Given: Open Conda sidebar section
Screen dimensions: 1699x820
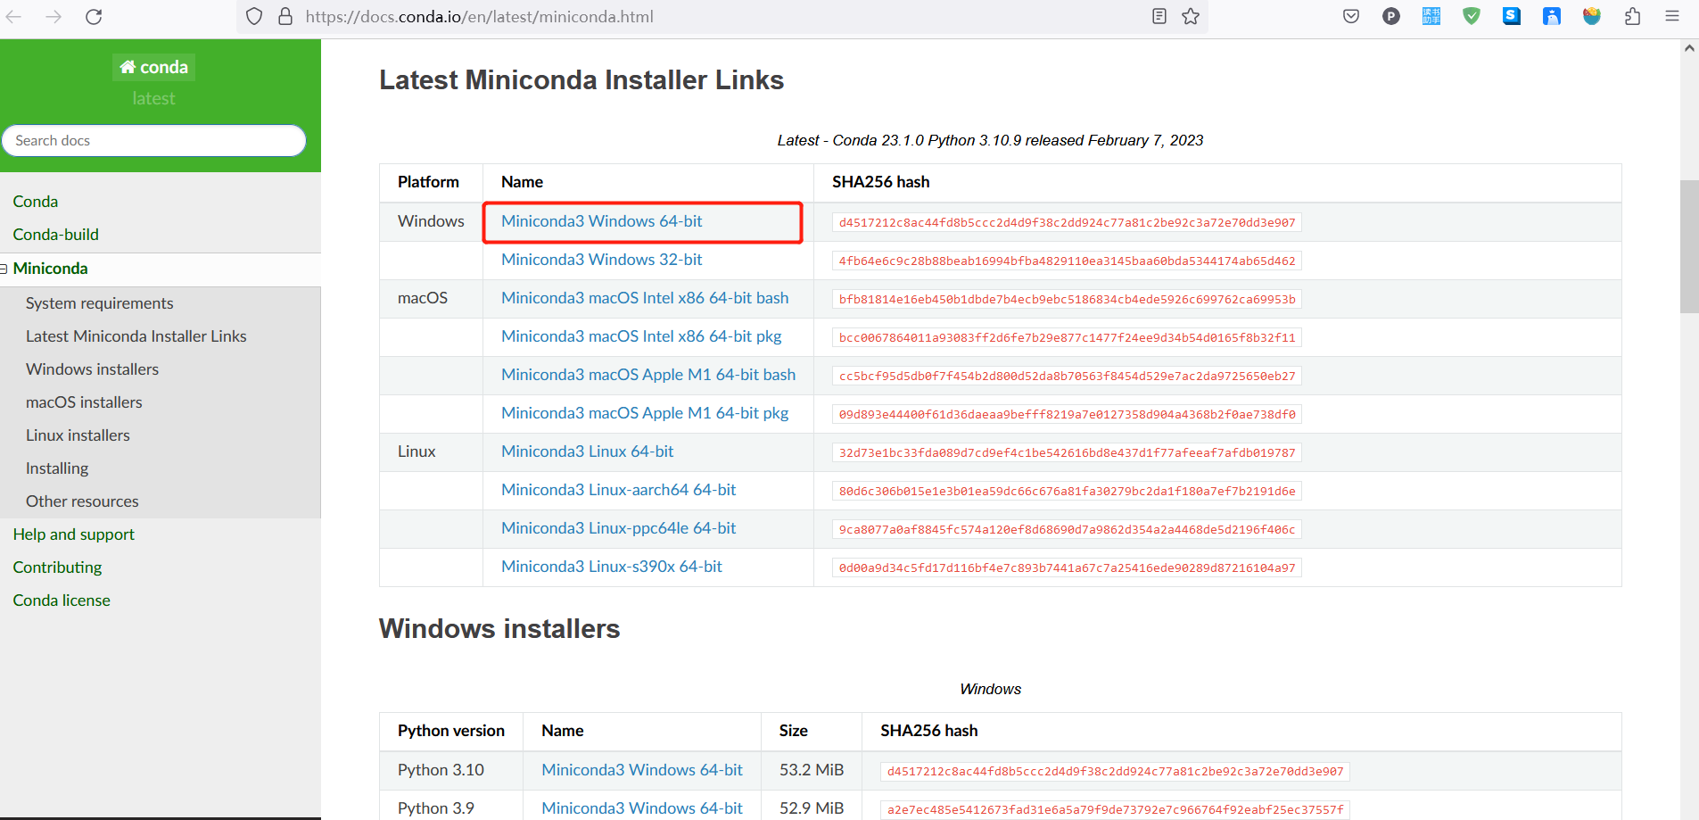Looking at the screenshot, I should pos(36,202).
